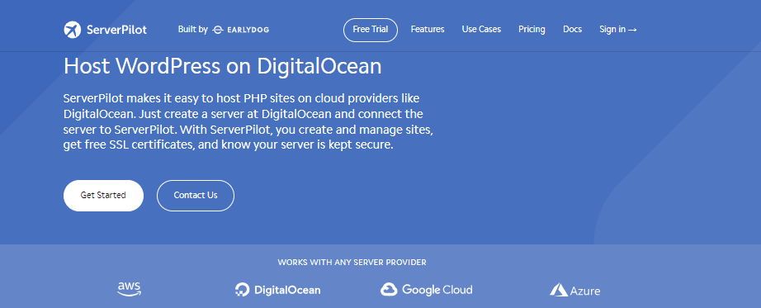The width and height of the screenshot is (761, 308).
Task: Open the EarlyDog logo link
Action: tap(241, 30)
